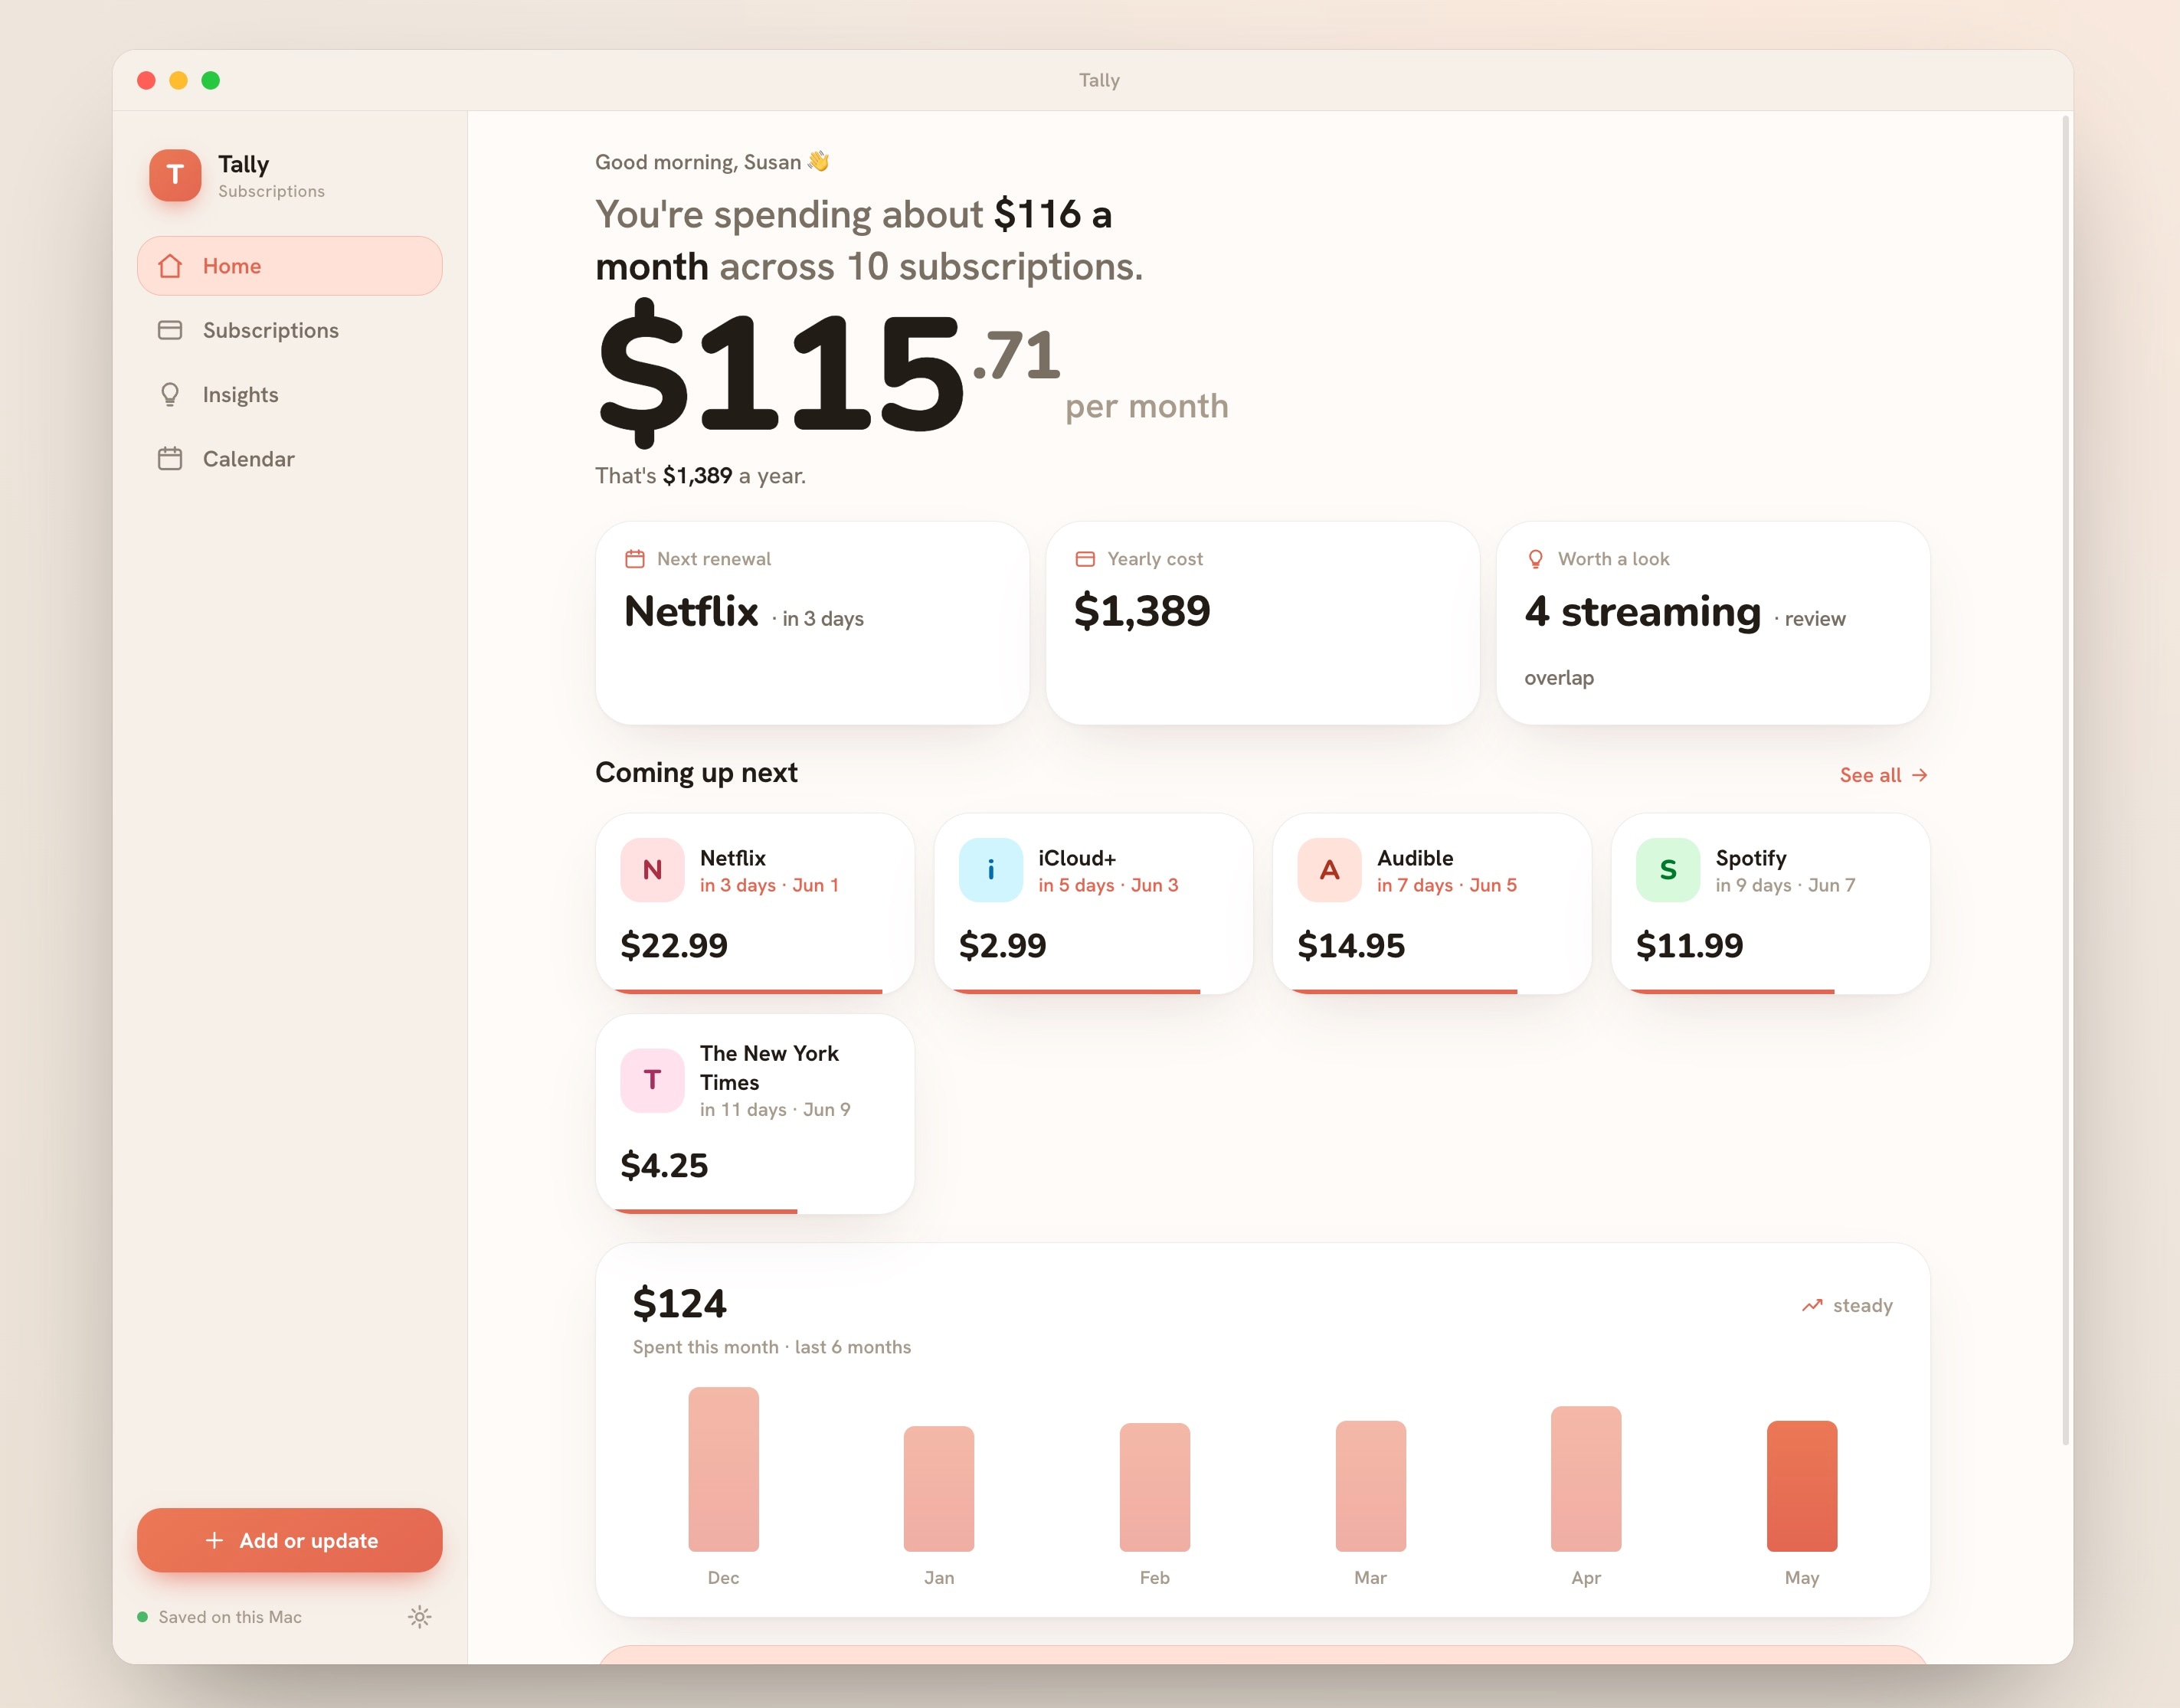The width and height of the screenshot is (2180, 1708).
Task: Open the Spotify upcoming card
Action: (x=1771, y=904)
